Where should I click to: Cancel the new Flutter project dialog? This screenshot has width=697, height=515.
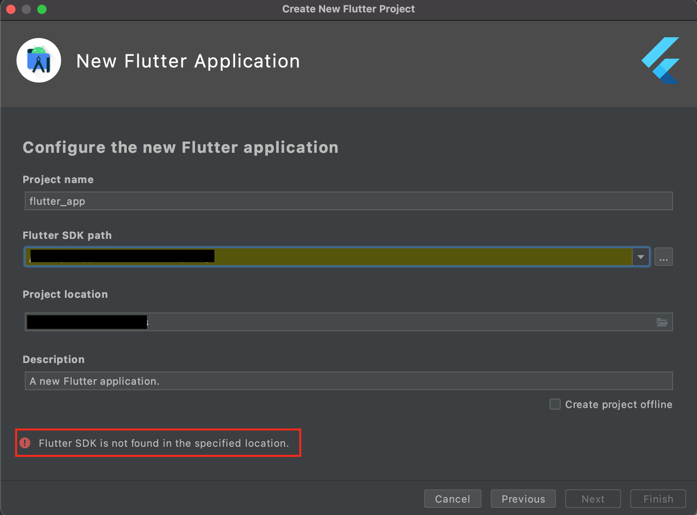pos(453,499)
